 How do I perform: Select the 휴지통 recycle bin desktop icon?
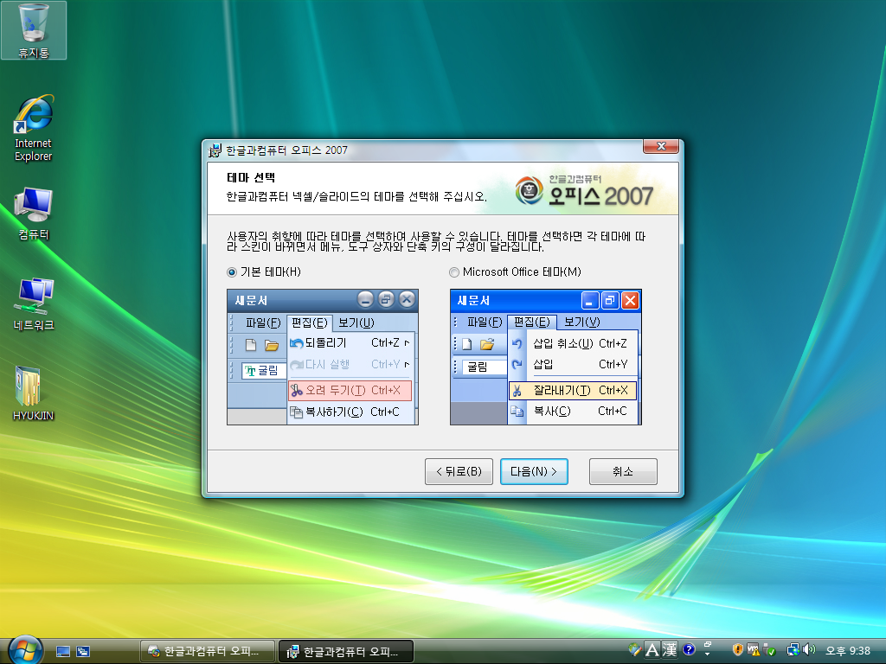[x=34, y=30]
